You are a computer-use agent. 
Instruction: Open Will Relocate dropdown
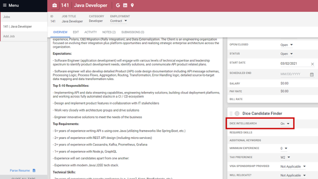coord(293,175)
